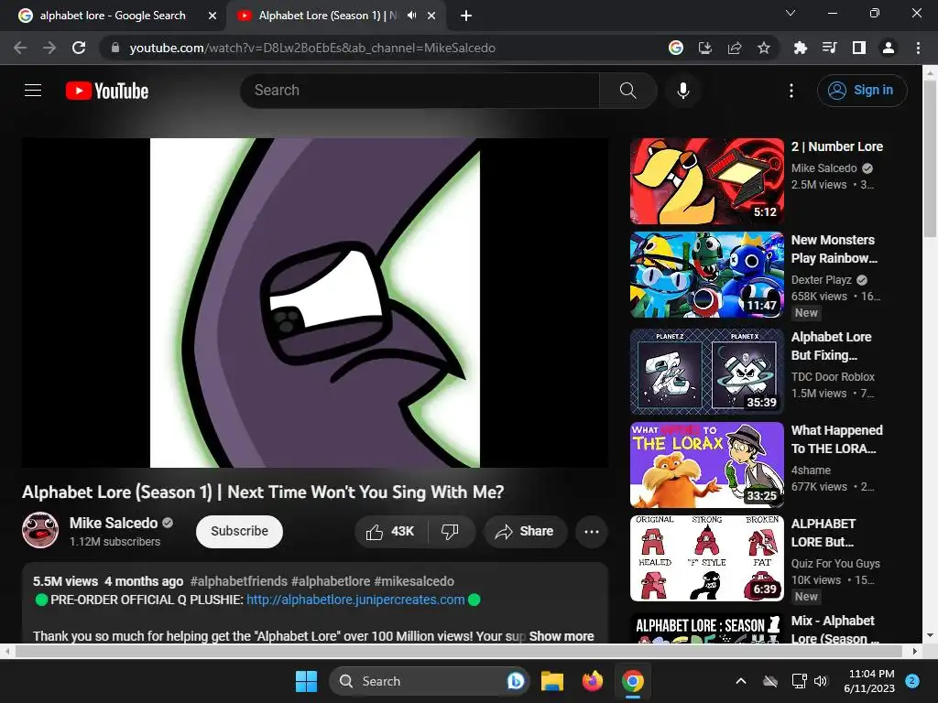Dislike the video with thumbs down
The height and width of the screenshot is (703, 938).
coord(450,532)
